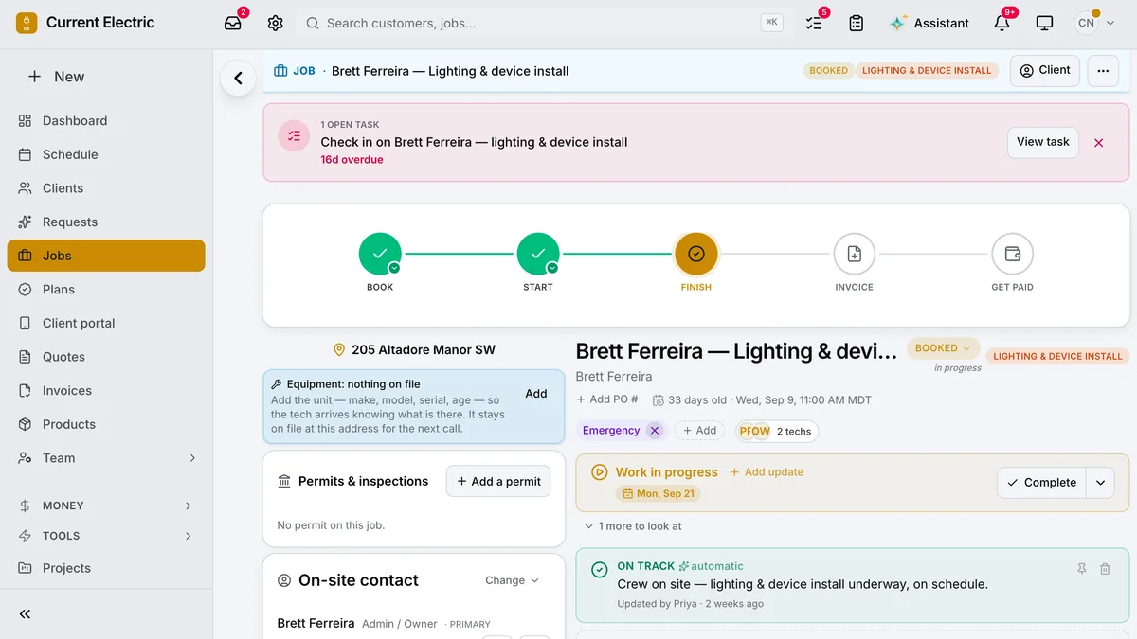
Task: Click the Brett Ferreira client name under the title
Action: point(614,377)
